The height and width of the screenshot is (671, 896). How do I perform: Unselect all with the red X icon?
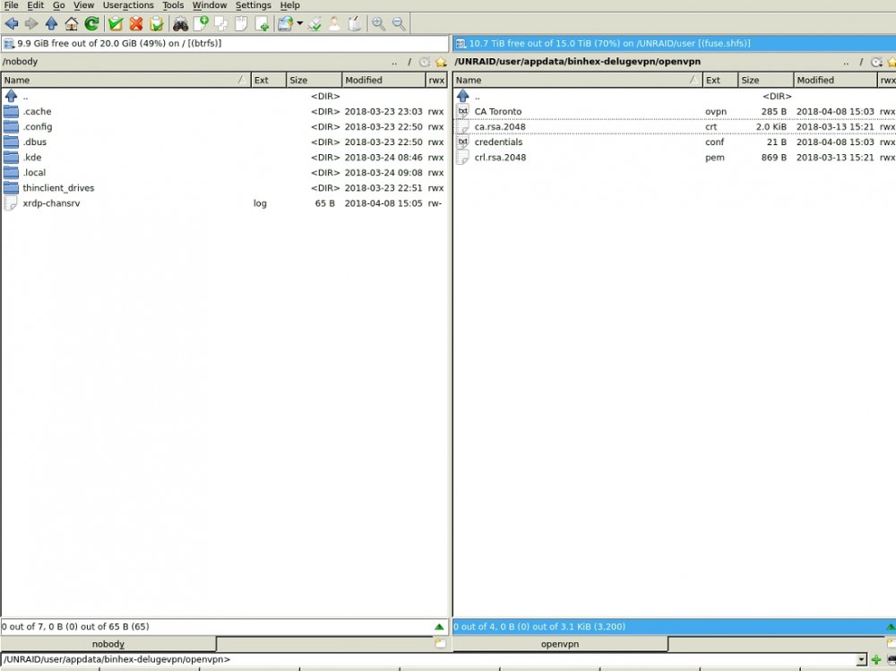136,23
